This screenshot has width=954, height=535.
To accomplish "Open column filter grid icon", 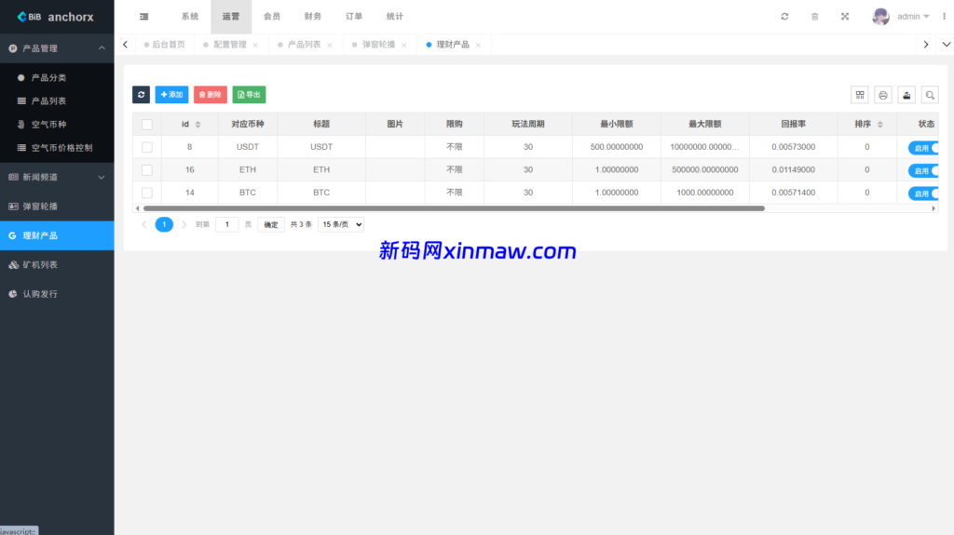I will [860, 95].
